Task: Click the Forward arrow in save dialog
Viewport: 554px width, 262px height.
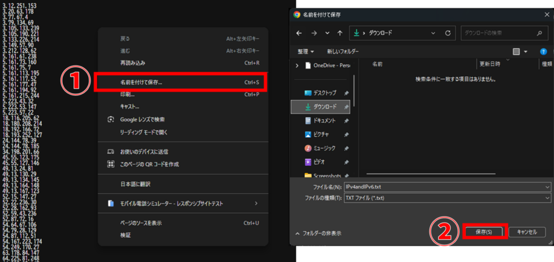Action: 314,33
